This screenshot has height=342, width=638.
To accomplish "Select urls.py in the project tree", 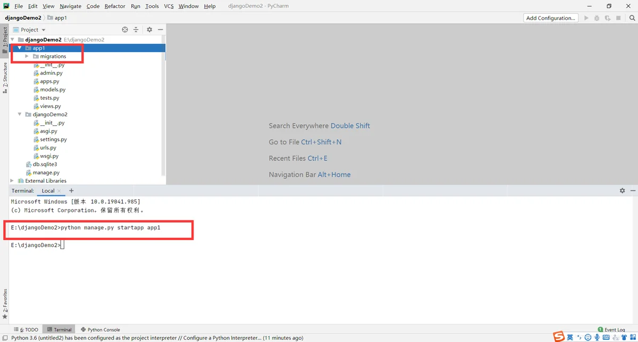I will pos(44,148).
